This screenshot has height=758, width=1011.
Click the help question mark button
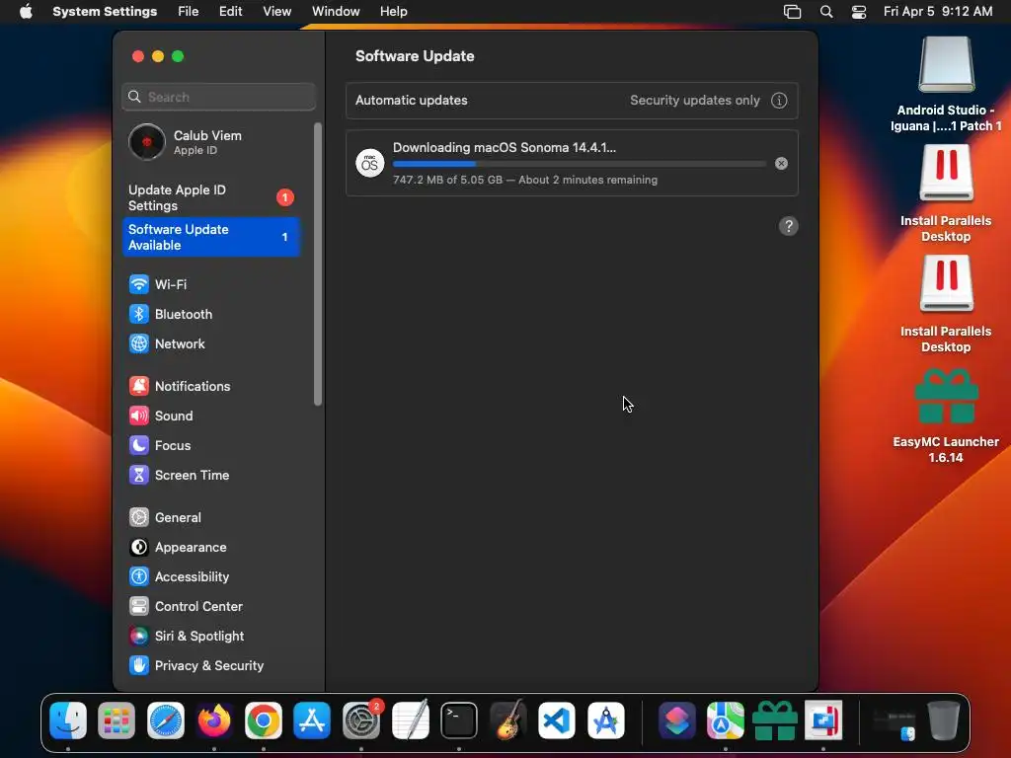[x=788, y=226]
